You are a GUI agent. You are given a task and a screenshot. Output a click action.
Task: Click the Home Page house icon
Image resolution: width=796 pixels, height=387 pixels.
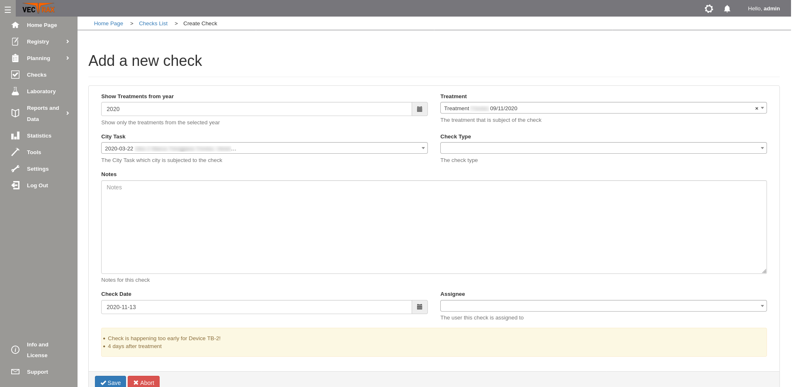point(15,25)
